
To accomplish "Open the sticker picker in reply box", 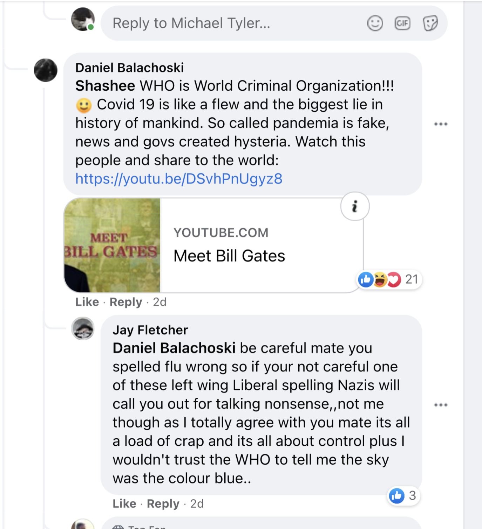I will click(x=430, y=23).
